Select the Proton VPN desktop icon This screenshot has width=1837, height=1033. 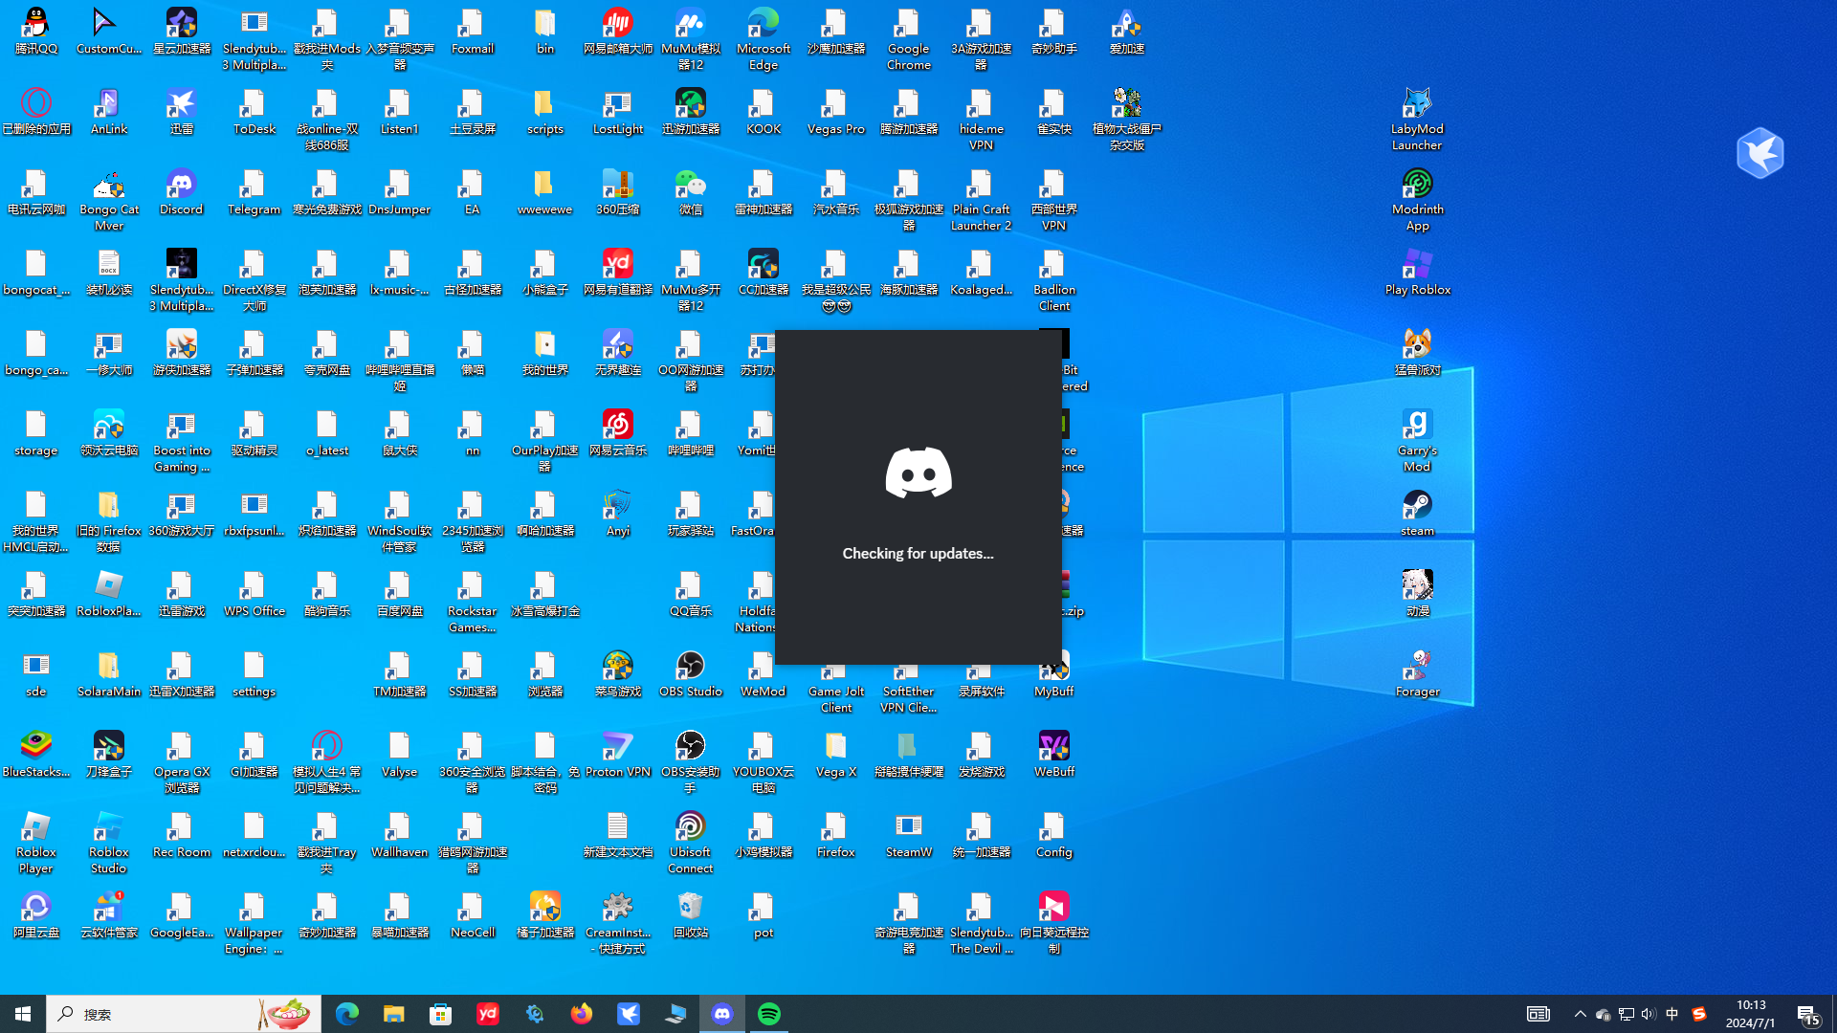pos(618,754)
